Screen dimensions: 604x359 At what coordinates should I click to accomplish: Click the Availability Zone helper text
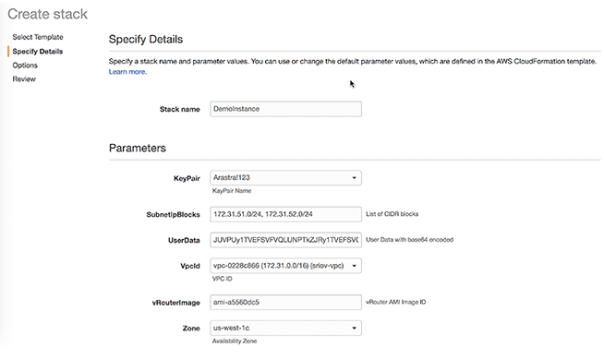(x=235, y=341)
